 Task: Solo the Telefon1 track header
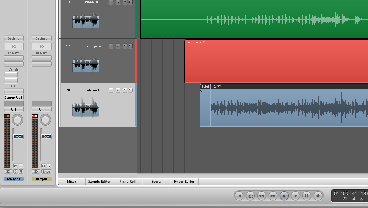coord(130,90)
